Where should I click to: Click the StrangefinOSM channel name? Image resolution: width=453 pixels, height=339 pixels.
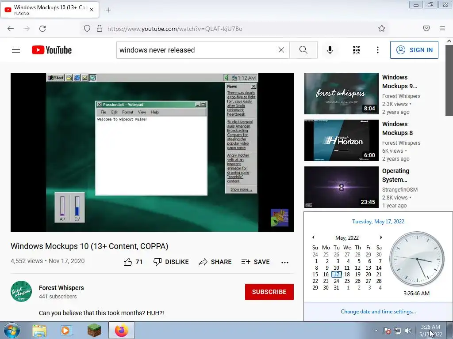coord(400,190)
